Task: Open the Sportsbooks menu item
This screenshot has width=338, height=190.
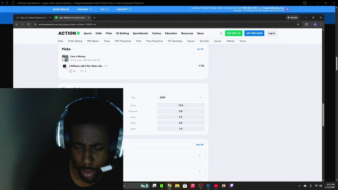Action: pyautogui.click(x=140, y=33)
